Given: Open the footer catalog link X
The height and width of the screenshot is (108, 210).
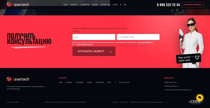Looking at the screenshot, I should [115, 82].
